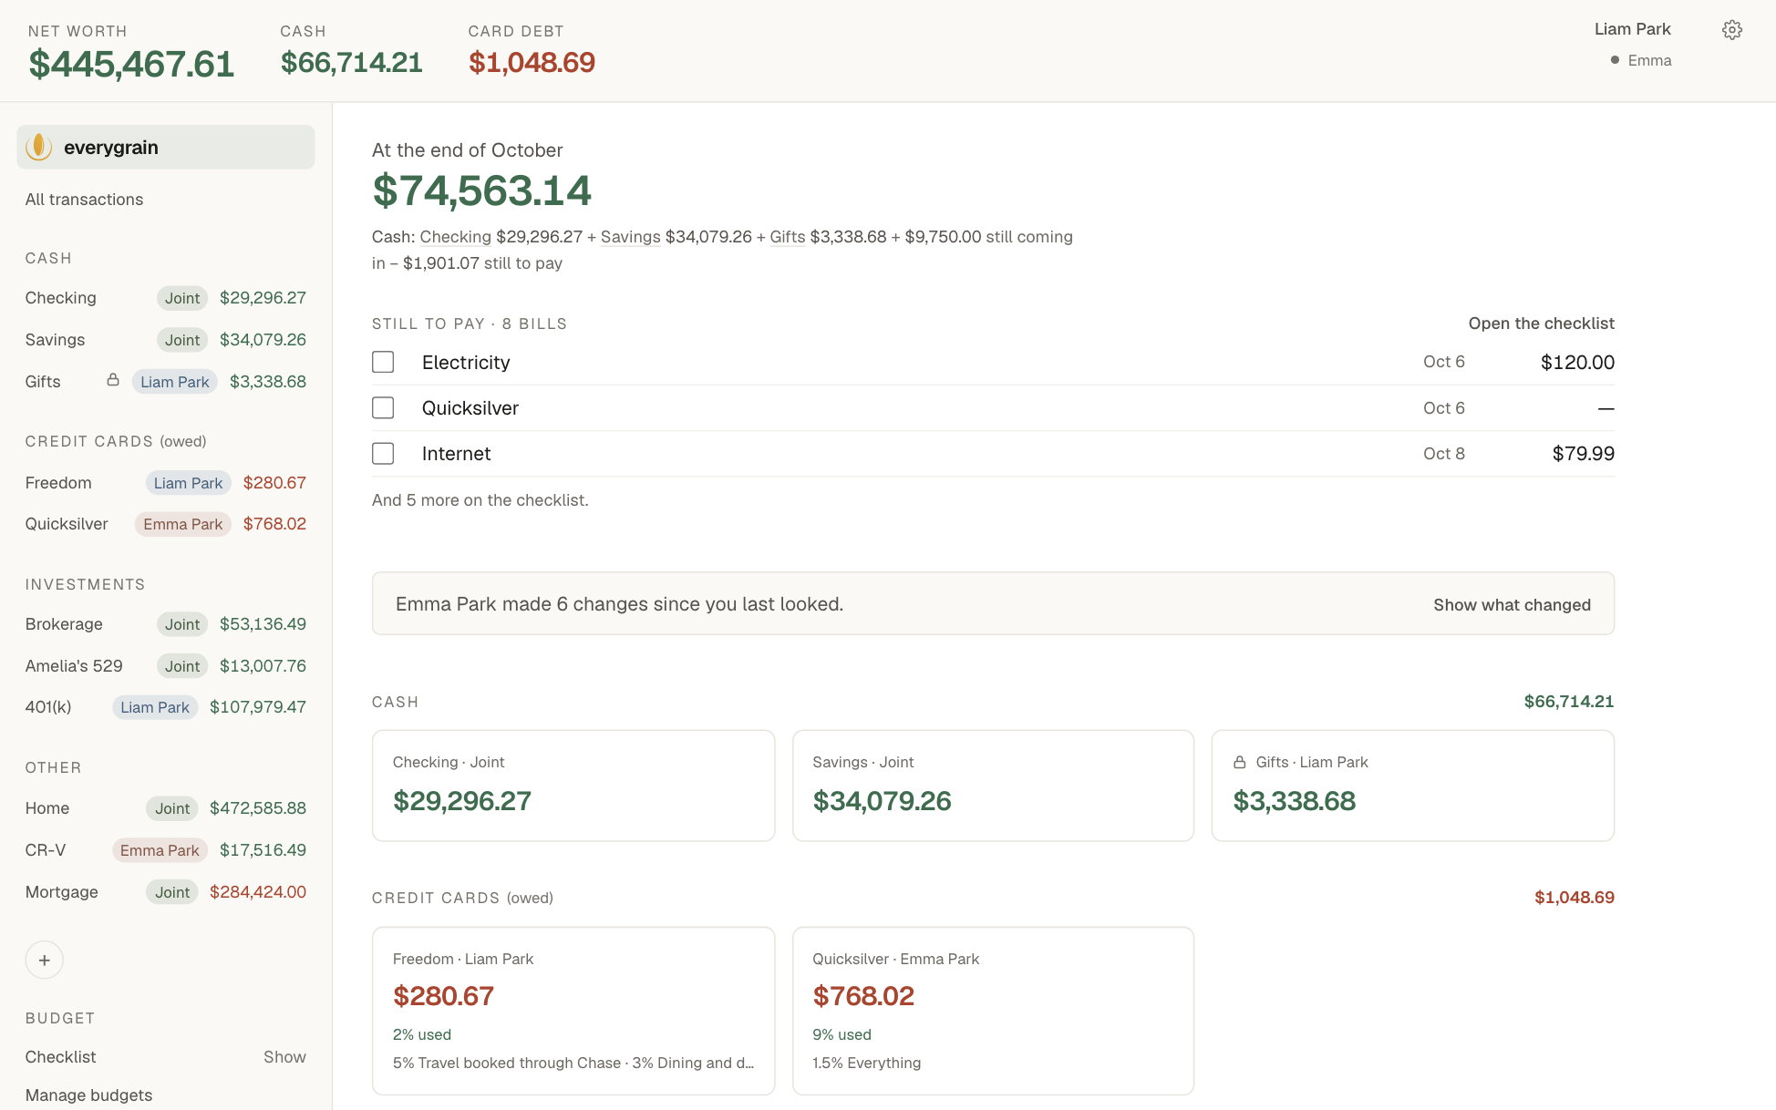Image resolution: width=1776 pixels, height=1110 pixels.
Task: Open the Savings · Joint card
Action: [993, 786]
